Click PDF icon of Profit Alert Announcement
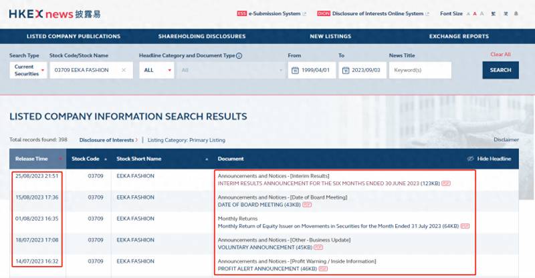Image resolution: width=535 pixels, height=278 pixels. click(x=323, y=269)
